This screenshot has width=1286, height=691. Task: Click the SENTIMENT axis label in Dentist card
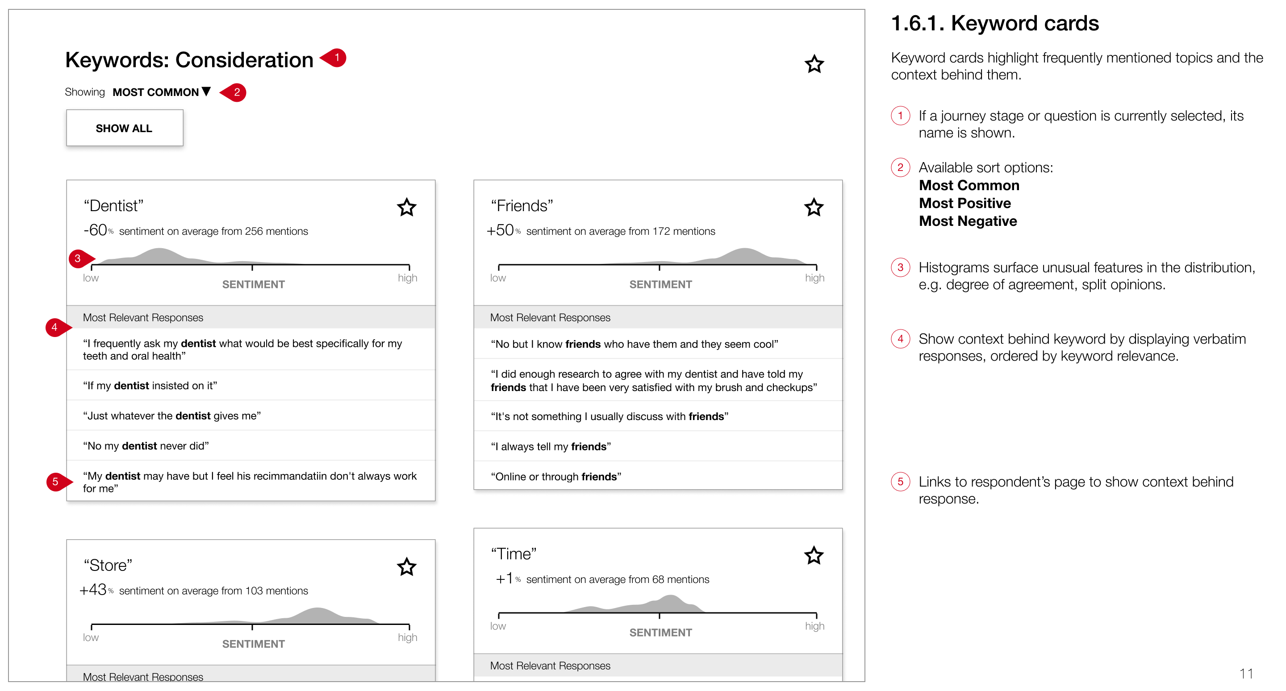click(253, 284)
